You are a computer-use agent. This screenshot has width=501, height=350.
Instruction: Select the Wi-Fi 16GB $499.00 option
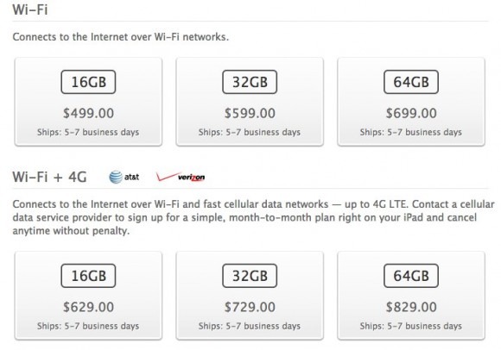[x=88, y=102]
